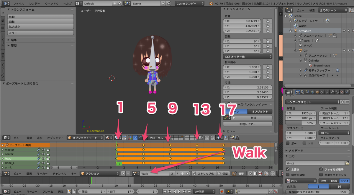Toggle Armature visibility eye in the outliner
The width and height of the screenshot is (354, 195).
click(344, 31)
